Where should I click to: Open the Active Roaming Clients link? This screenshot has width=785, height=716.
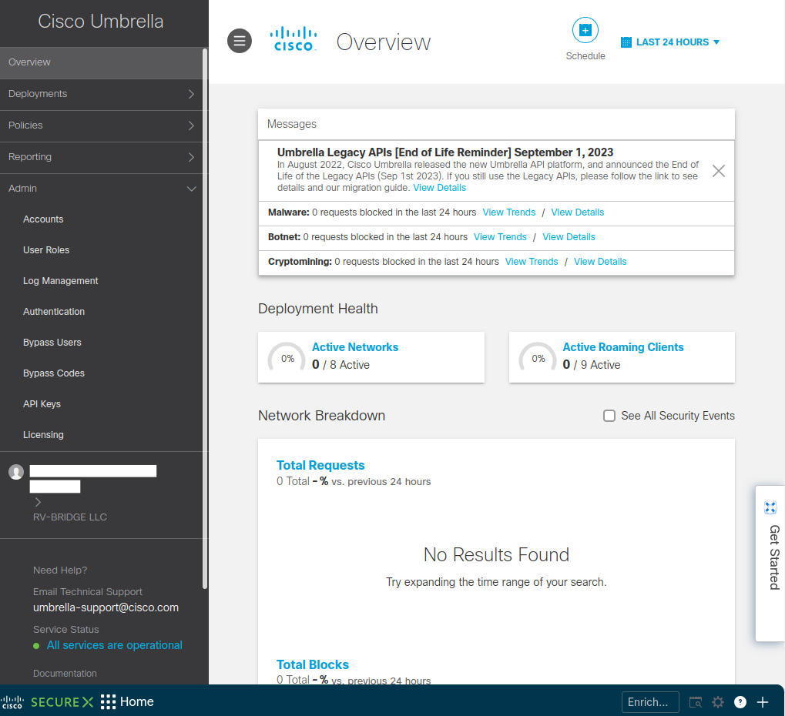click(x=622, y=347)
